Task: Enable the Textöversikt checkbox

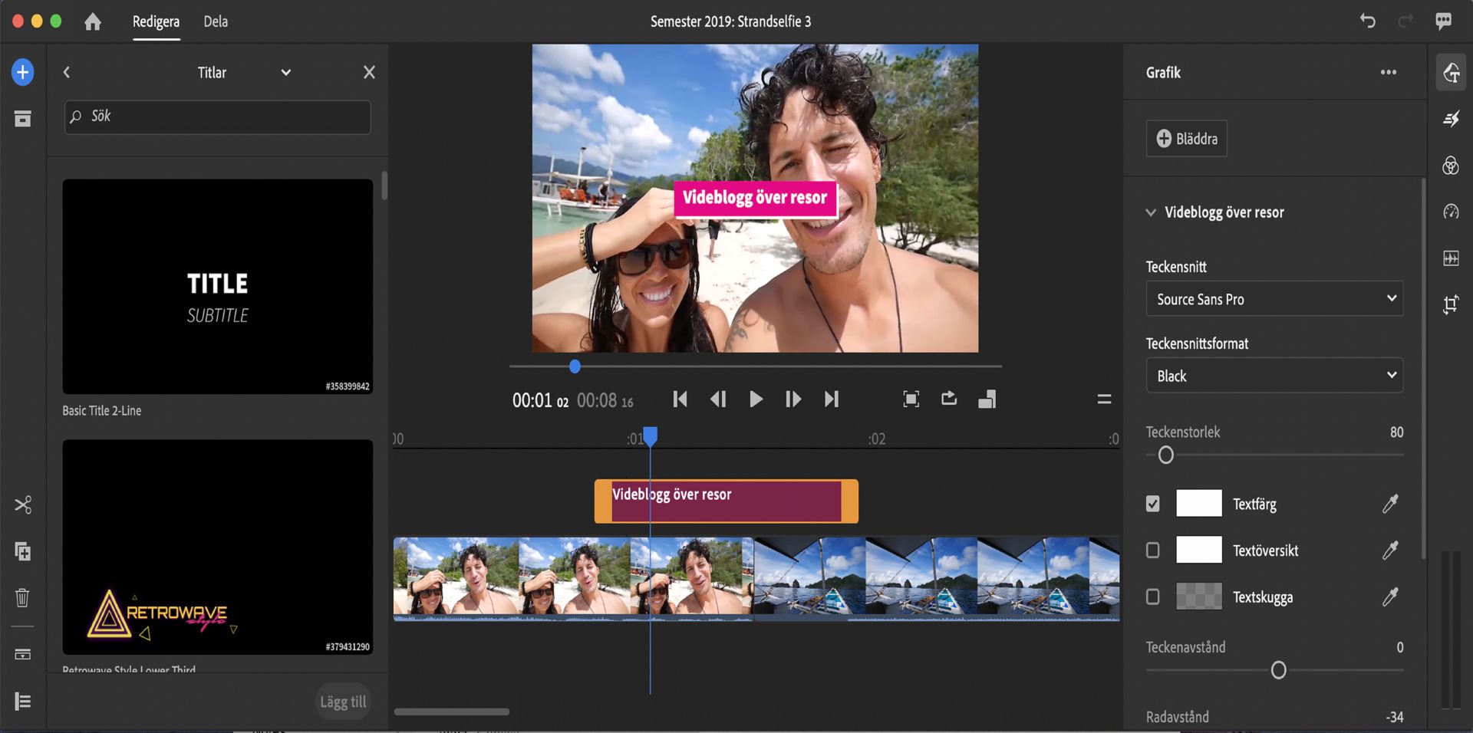Action: point(1152,551)
